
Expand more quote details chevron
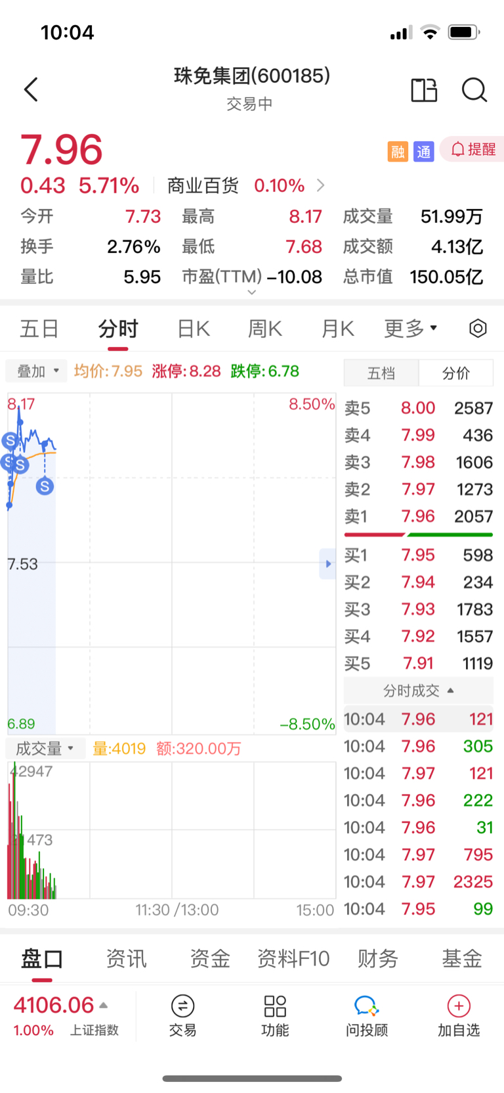(x=252, y=292)
